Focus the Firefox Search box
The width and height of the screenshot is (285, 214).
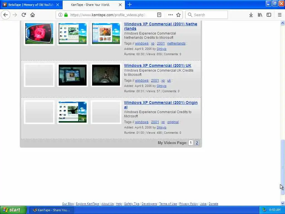[x=207, y=15]
